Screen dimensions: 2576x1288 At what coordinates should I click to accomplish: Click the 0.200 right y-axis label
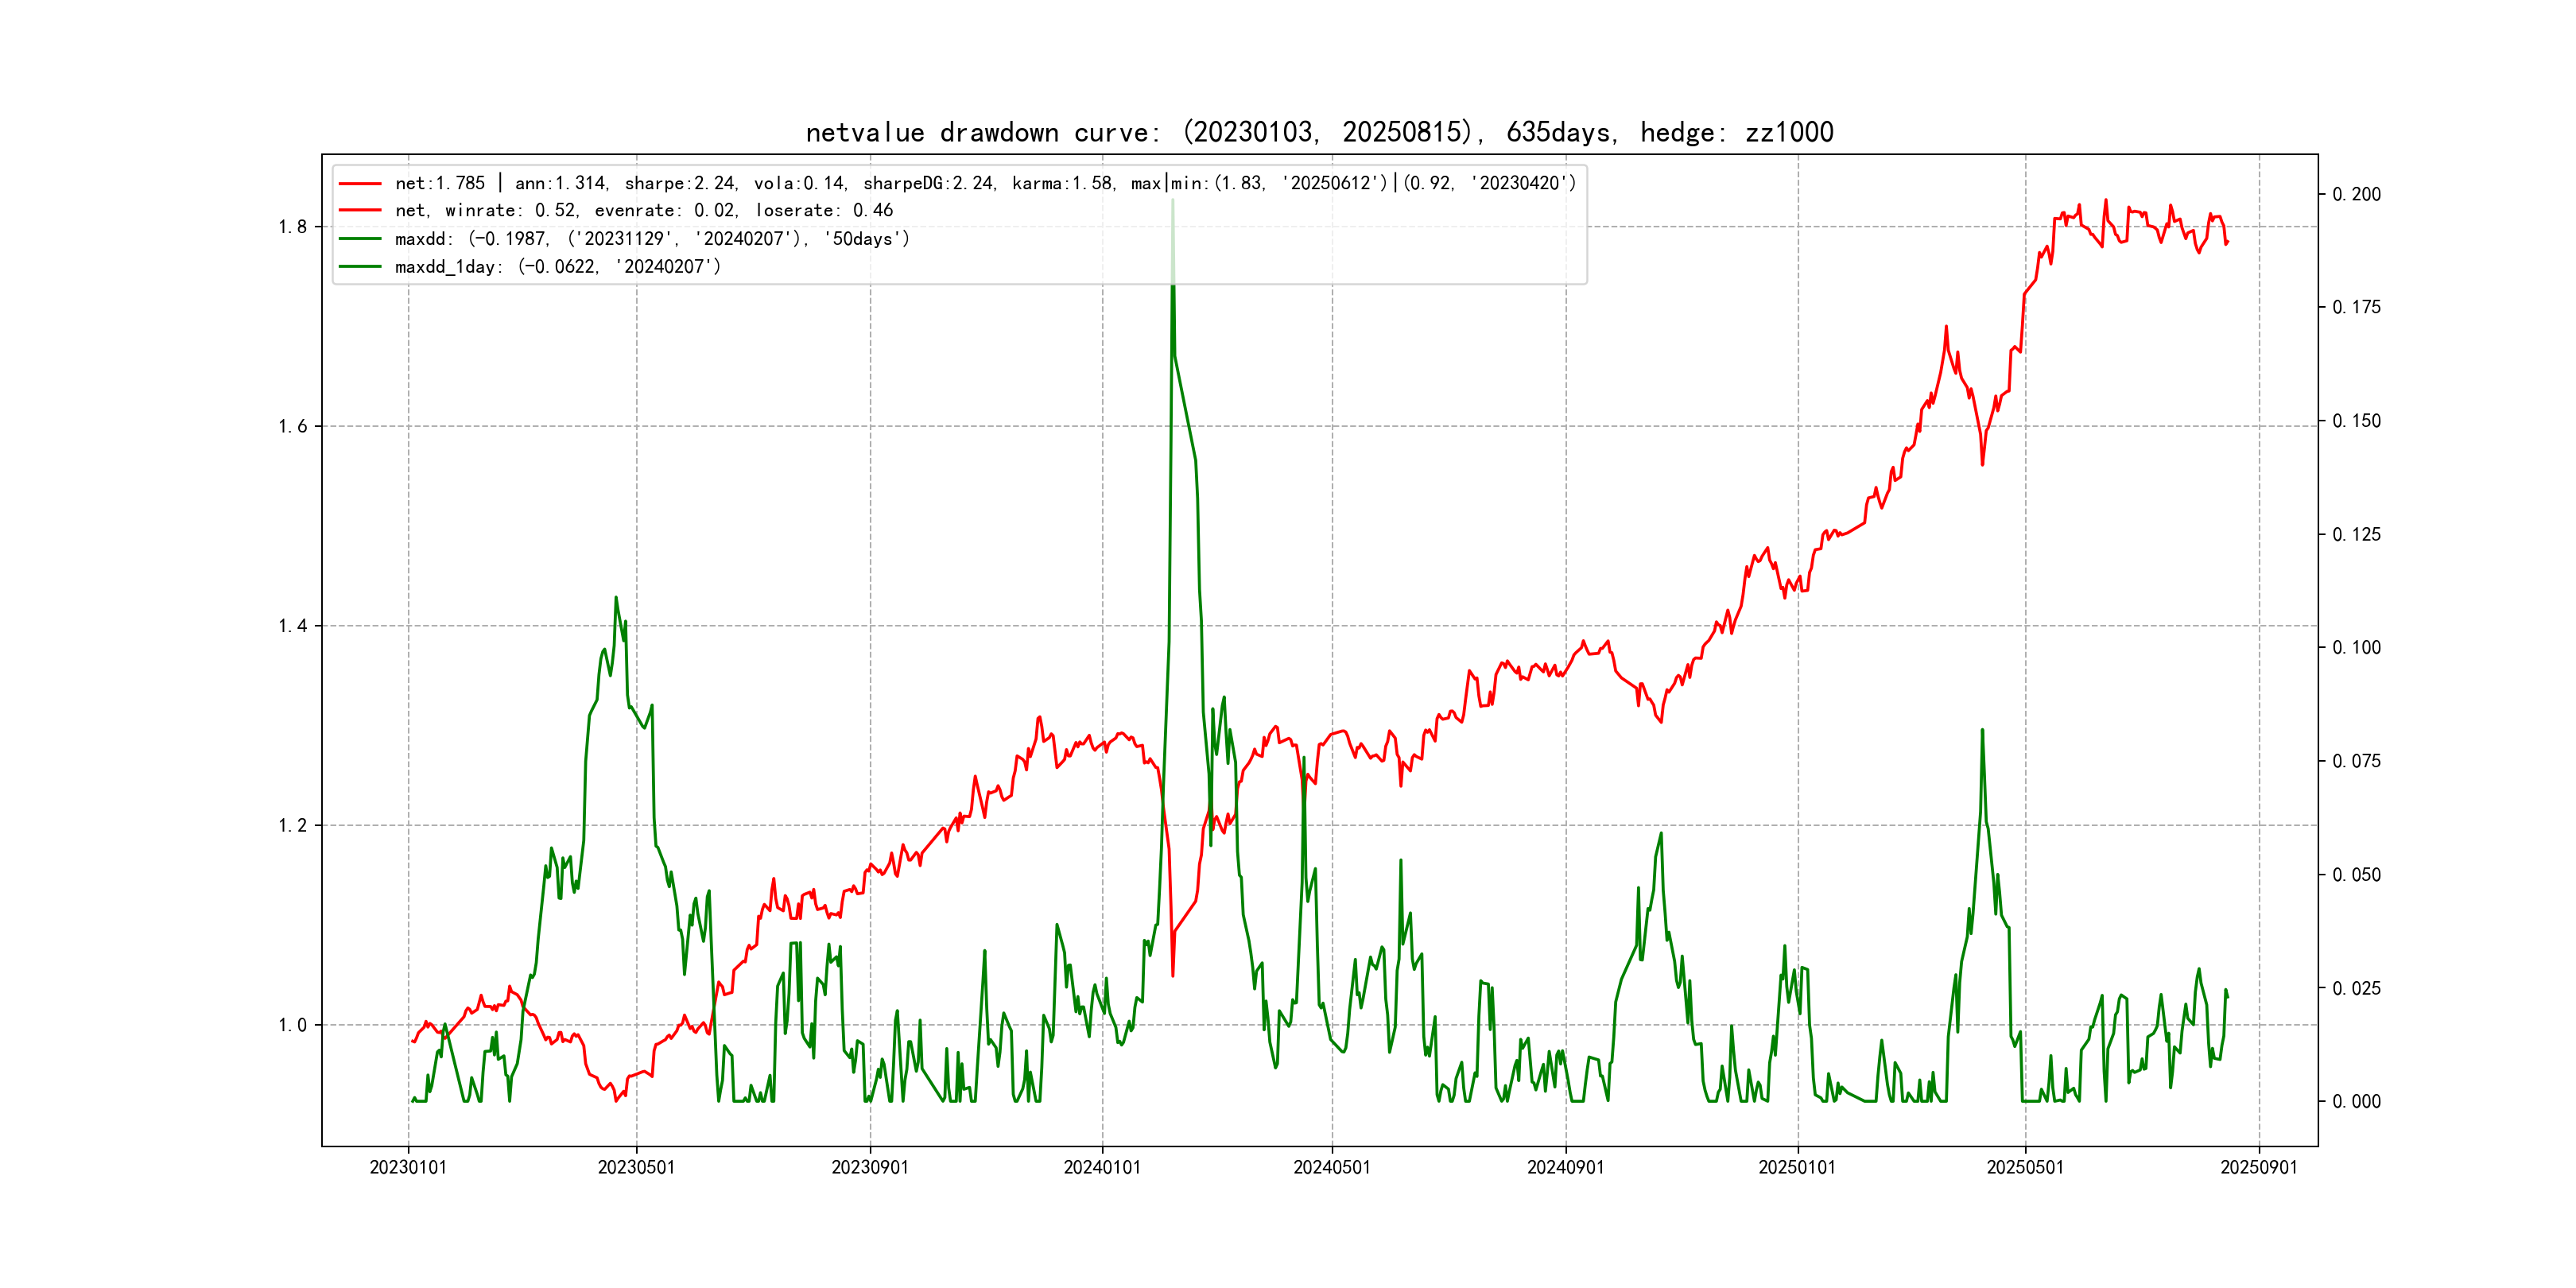(x=2356, y=194)
